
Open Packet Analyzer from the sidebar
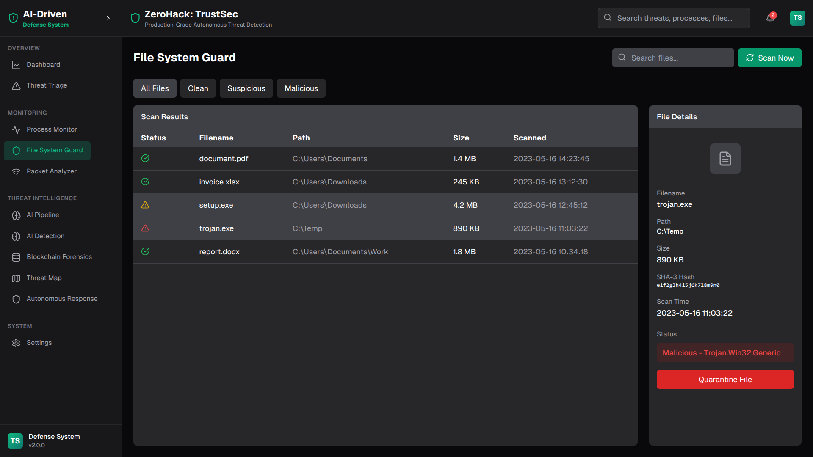[x=51, y=171]
